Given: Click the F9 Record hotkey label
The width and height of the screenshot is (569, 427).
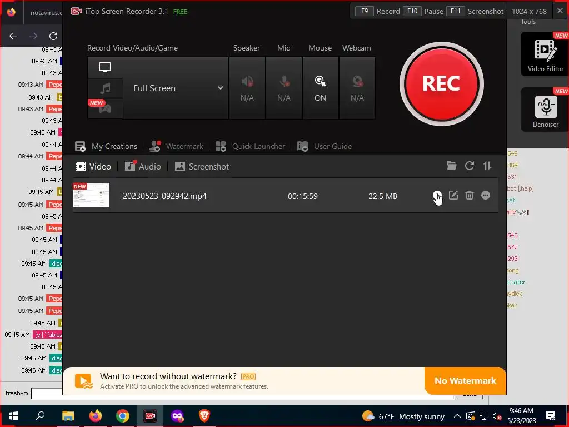Looking at the screenshot, I should pyautogui.click(x=377, y=11).
